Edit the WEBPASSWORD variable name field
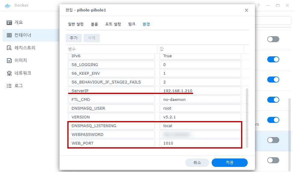The width and height of the screenshot is (294, 172). click(x=111, y=135)
